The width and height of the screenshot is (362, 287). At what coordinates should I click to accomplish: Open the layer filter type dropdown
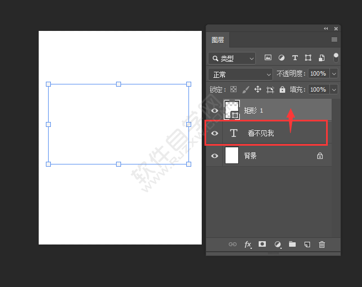232,59
